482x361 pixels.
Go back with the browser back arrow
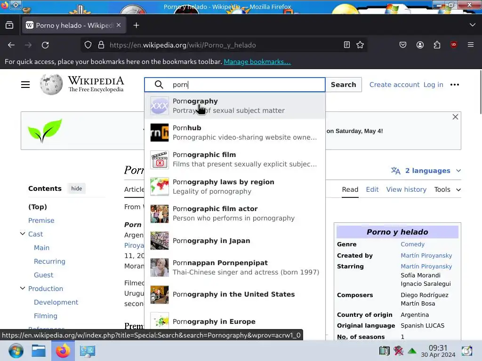pyautogui.click(x=11, y=45)
